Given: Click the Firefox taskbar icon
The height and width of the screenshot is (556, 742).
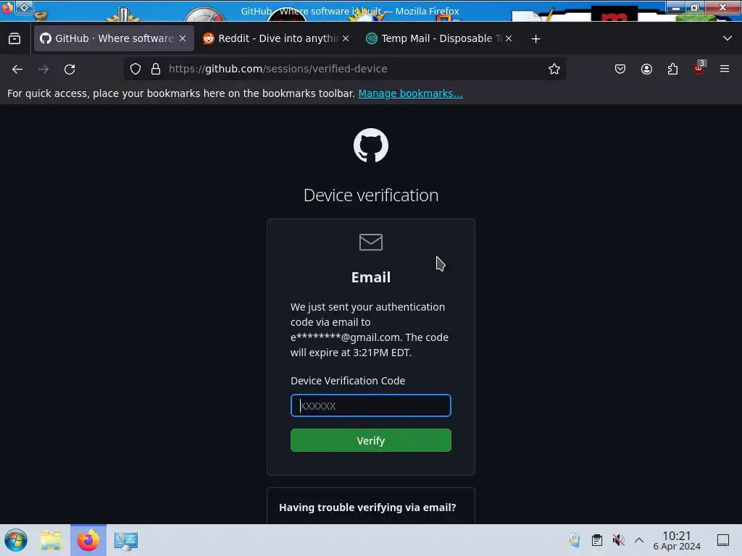Looking at the screenshot, I should pyautogui.click(x=88, y=540).
